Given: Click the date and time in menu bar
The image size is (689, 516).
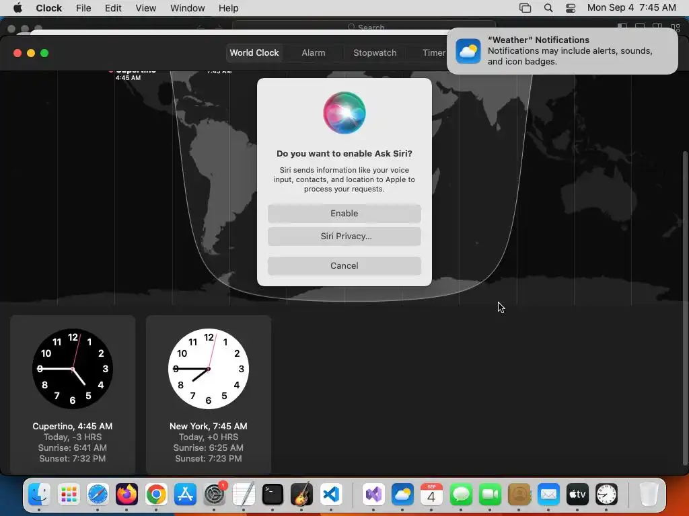Looking at the screenshot, I should tap(631, 8).
